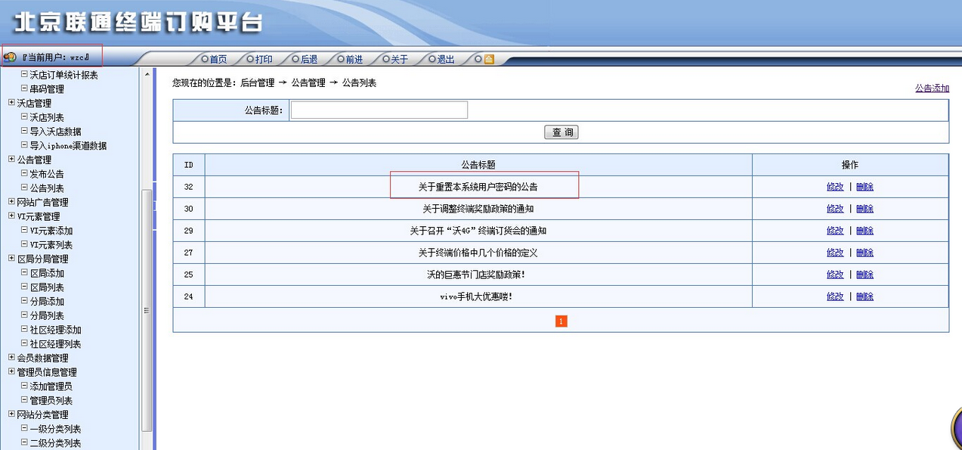Go back via the 后退 tab
This screenshot has width=962, height=450.
tap(309, 59)
